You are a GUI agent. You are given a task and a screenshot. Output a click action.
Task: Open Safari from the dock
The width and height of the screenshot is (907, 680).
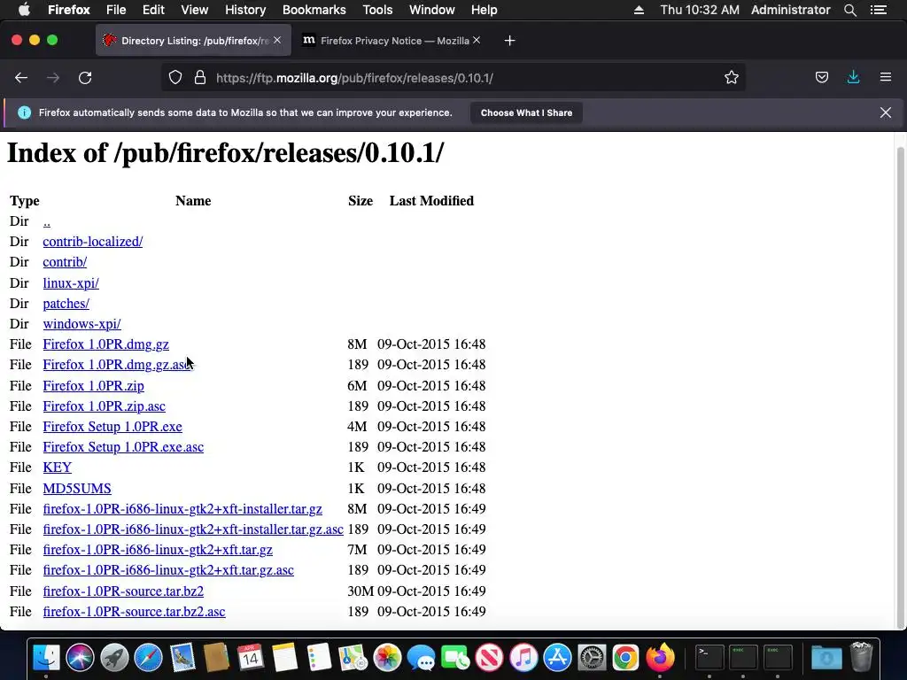point(148,658)
